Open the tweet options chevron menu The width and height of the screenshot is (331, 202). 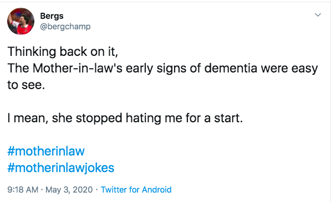318,15
